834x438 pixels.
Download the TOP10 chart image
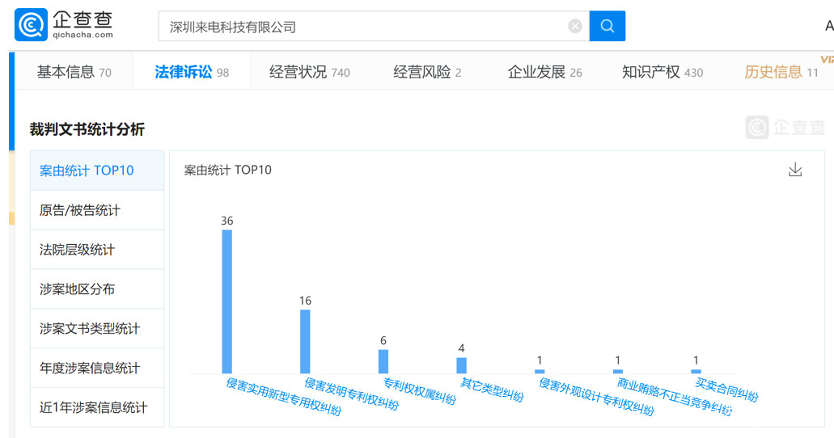click(x=795, y=170)
